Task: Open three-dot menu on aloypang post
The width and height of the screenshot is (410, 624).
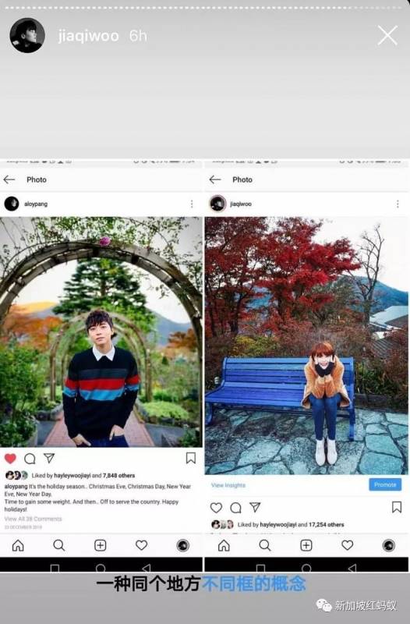Action: tap(192, 204)
